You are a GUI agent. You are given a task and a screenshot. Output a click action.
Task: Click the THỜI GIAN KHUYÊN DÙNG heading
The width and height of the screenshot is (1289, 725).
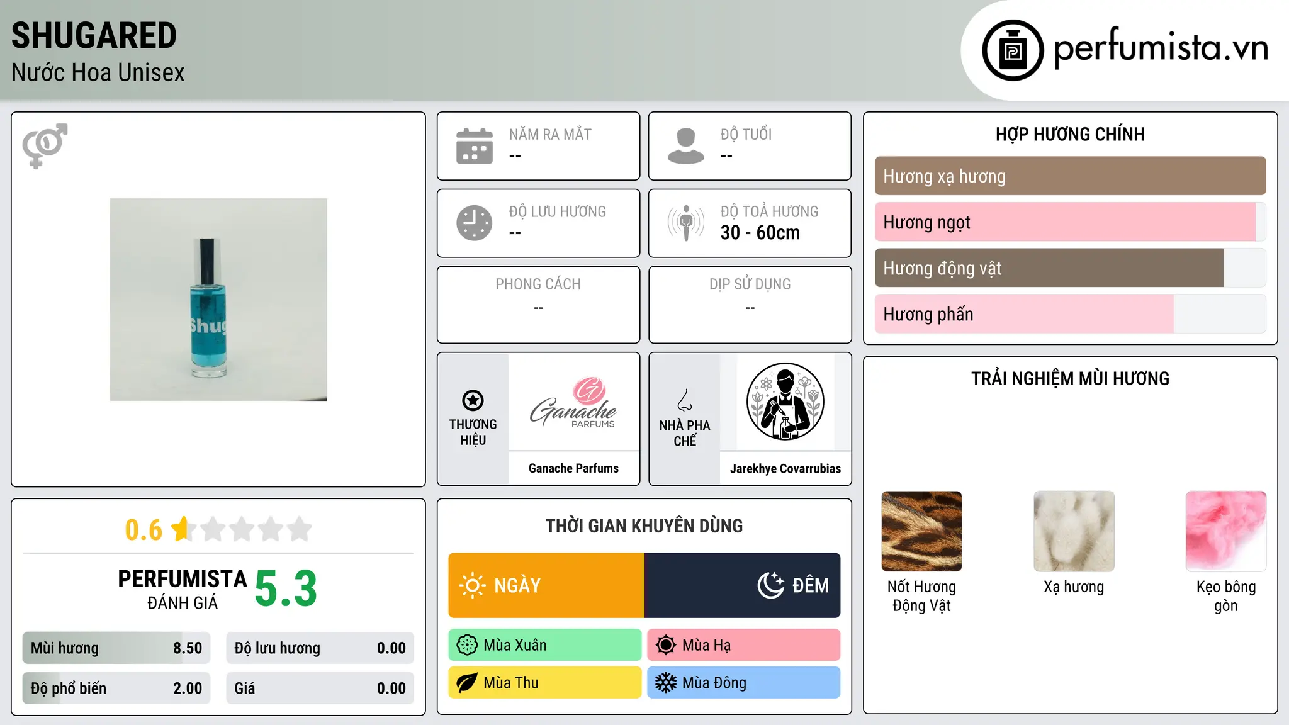coord(644,526)
